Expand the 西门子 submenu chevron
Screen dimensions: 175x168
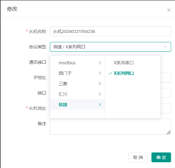[100, 73]
